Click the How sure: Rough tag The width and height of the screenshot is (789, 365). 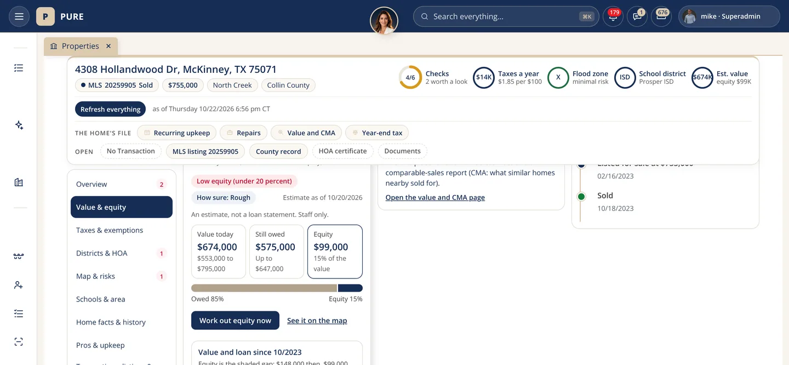click(x=224, y=198)
